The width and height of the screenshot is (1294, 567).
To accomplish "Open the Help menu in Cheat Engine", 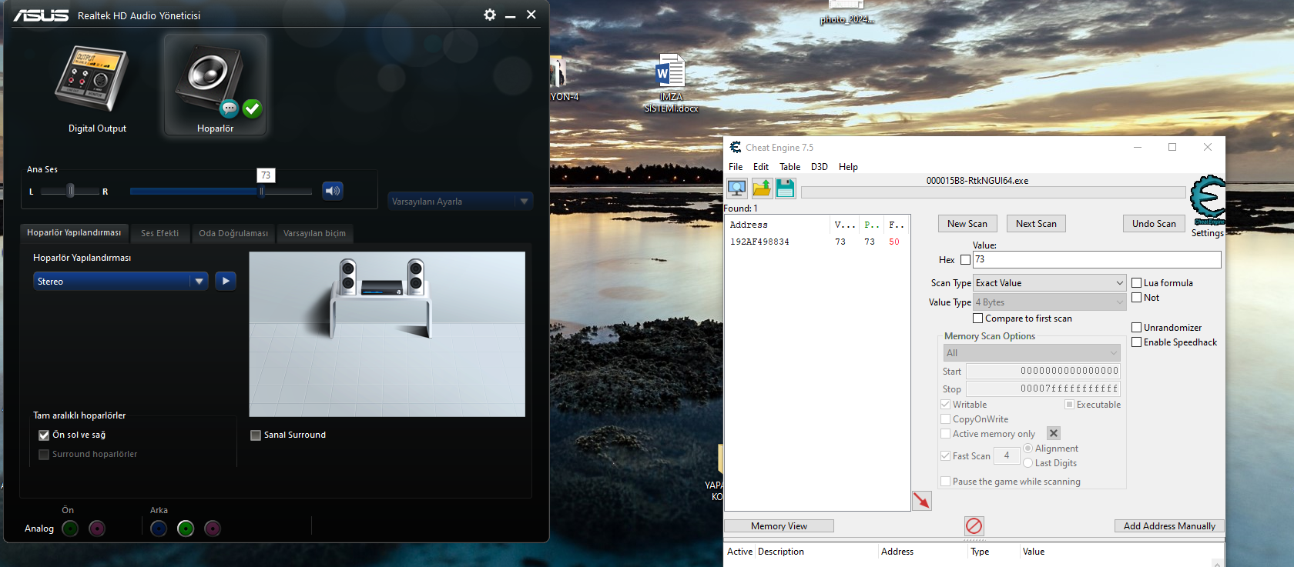I will [x=848, y=167].
